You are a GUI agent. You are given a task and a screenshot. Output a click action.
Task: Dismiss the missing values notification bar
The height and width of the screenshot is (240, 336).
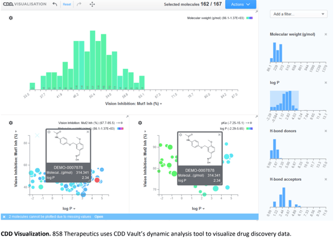click(4, 217)
